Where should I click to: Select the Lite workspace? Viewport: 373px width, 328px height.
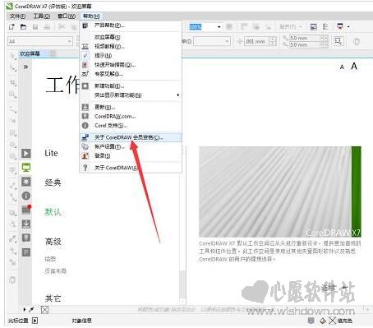pyautogui.click(x=51, y=153)
